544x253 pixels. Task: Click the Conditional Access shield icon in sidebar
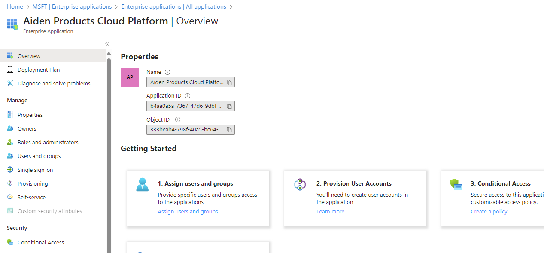[10, 242]
